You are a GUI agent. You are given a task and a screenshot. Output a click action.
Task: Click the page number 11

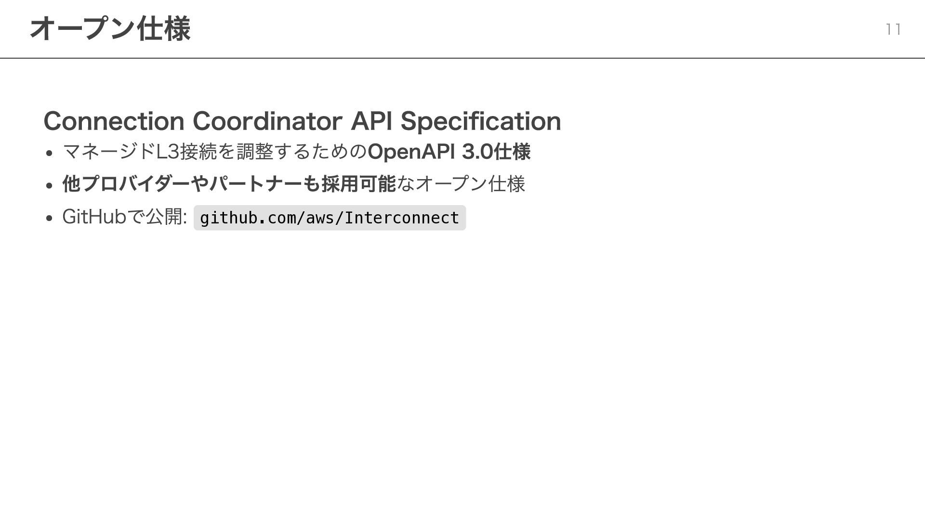click(x=893, y=30)
